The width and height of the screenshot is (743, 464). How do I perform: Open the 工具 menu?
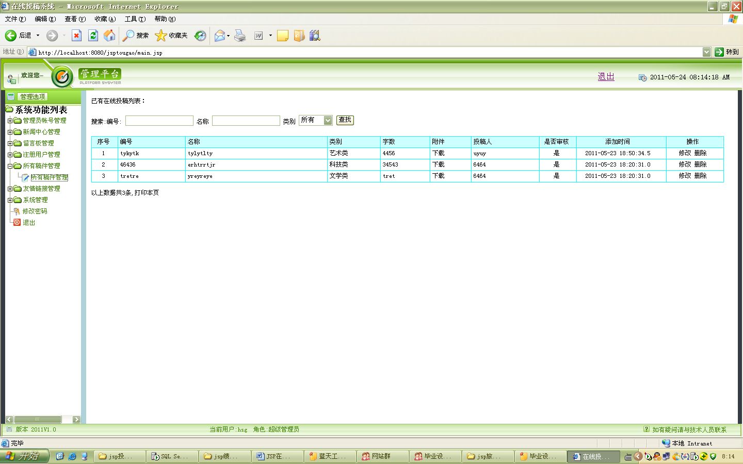[x=135, y=19]
